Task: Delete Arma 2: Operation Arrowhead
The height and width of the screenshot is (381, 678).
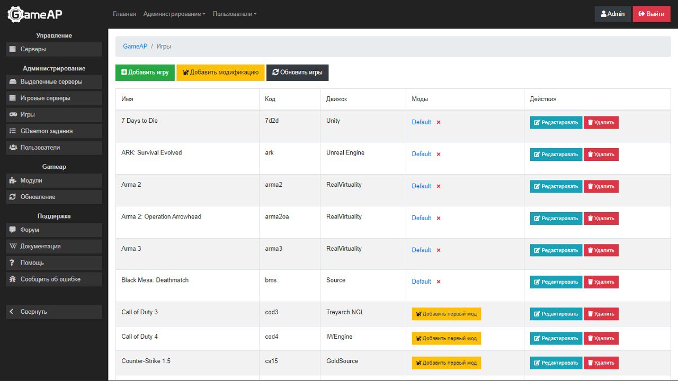Action: [601, 219]
